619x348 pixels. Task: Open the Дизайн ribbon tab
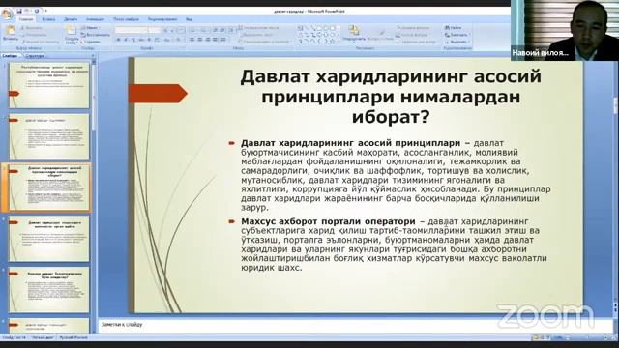[x=71, y=19]
